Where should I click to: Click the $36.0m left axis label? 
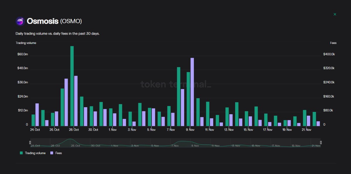pyautogui.click(x=23, y=82)
